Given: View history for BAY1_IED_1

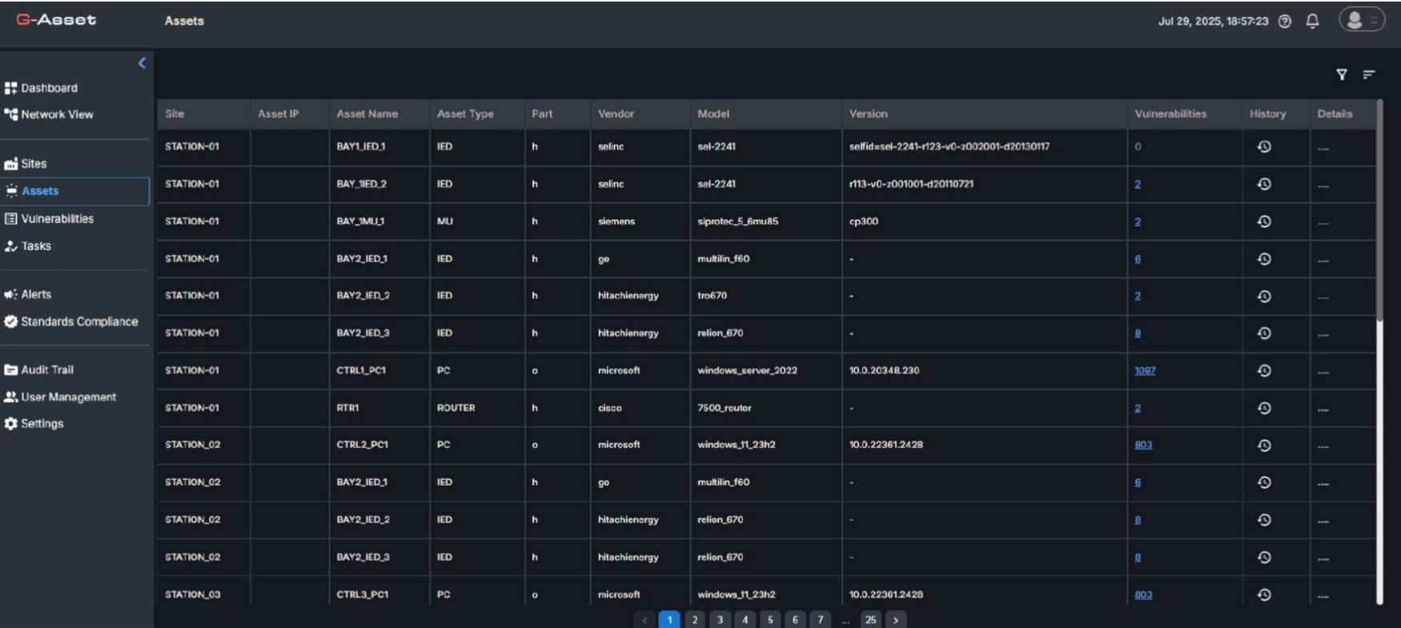Looking at the screenshot, I should [x=1264, y=146].
